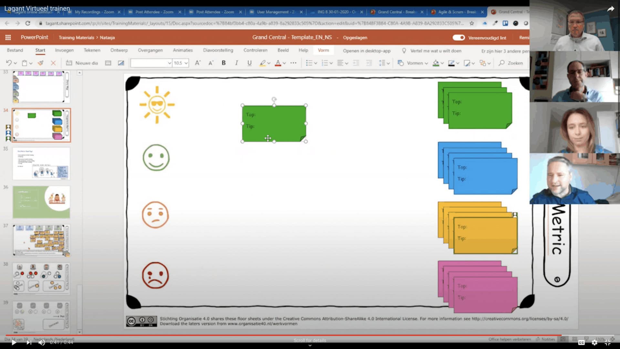Switch to the Animaties tab

pos(182,50)
